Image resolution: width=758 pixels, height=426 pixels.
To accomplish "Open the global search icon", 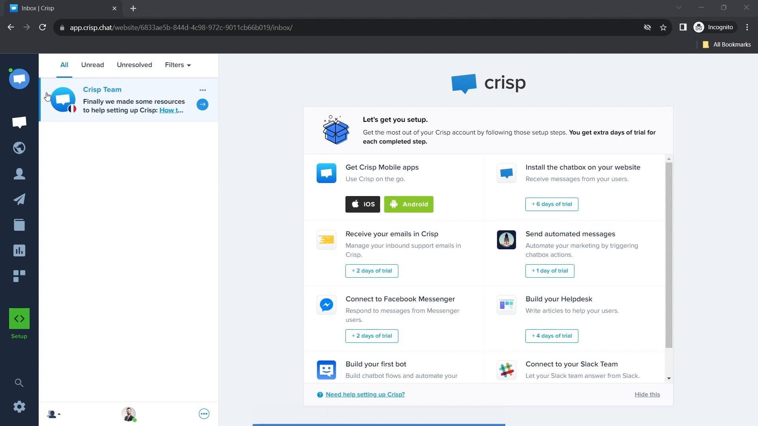I will pyautogui.click(x=19, y=382).
